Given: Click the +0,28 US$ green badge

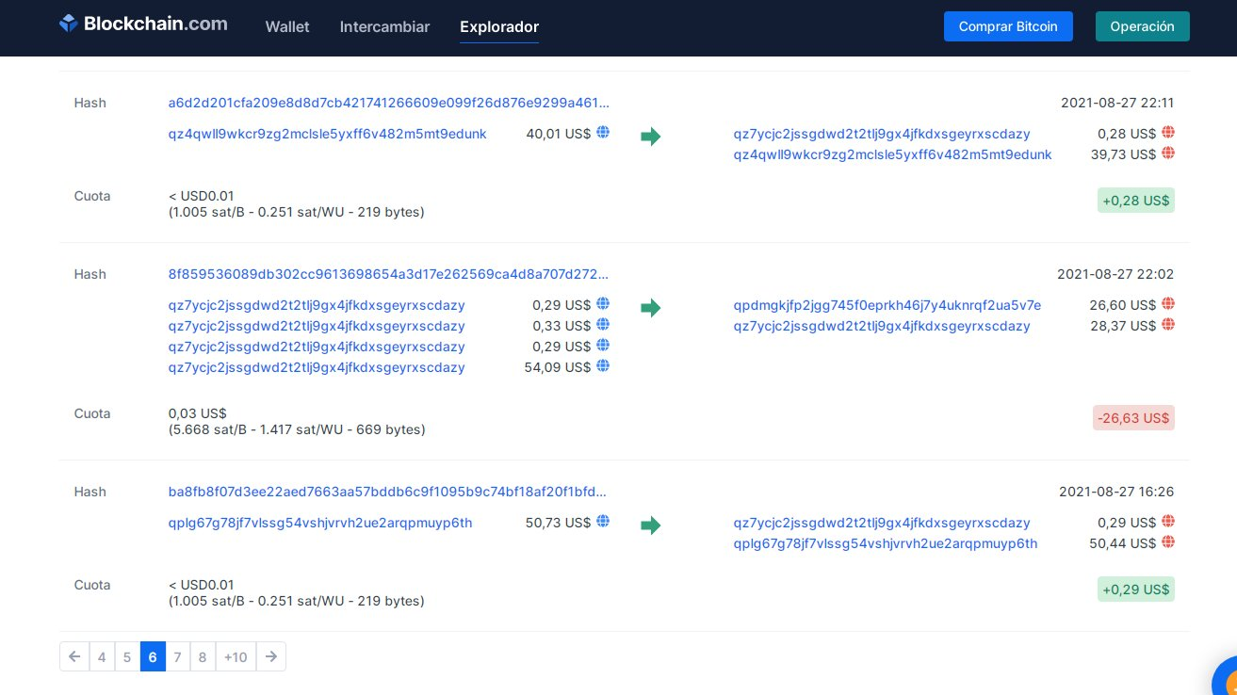Looking at the screenshot, I should 1136,201.
